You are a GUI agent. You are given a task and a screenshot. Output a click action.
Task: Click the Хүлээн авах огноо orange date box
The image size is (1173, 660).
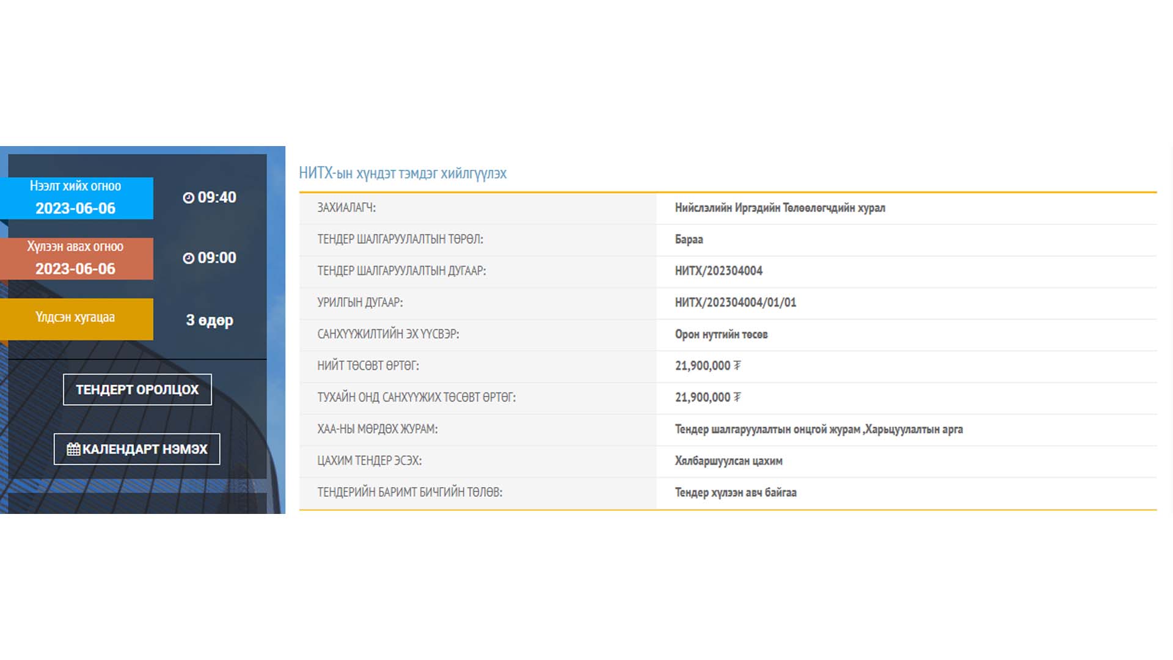click(76, 258)
